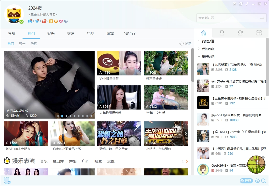269x186 pixels.
Task: Open the YY小魏晨伯毅 stream thumbnail
Action: pyautogui.click(x=119, y=63)
